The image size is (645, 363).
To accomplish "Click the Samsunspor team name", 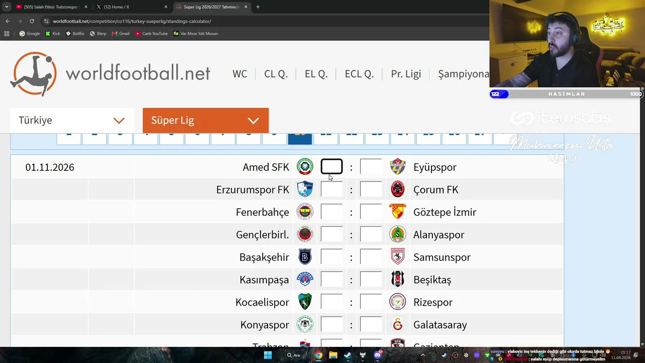I will 442,258.
